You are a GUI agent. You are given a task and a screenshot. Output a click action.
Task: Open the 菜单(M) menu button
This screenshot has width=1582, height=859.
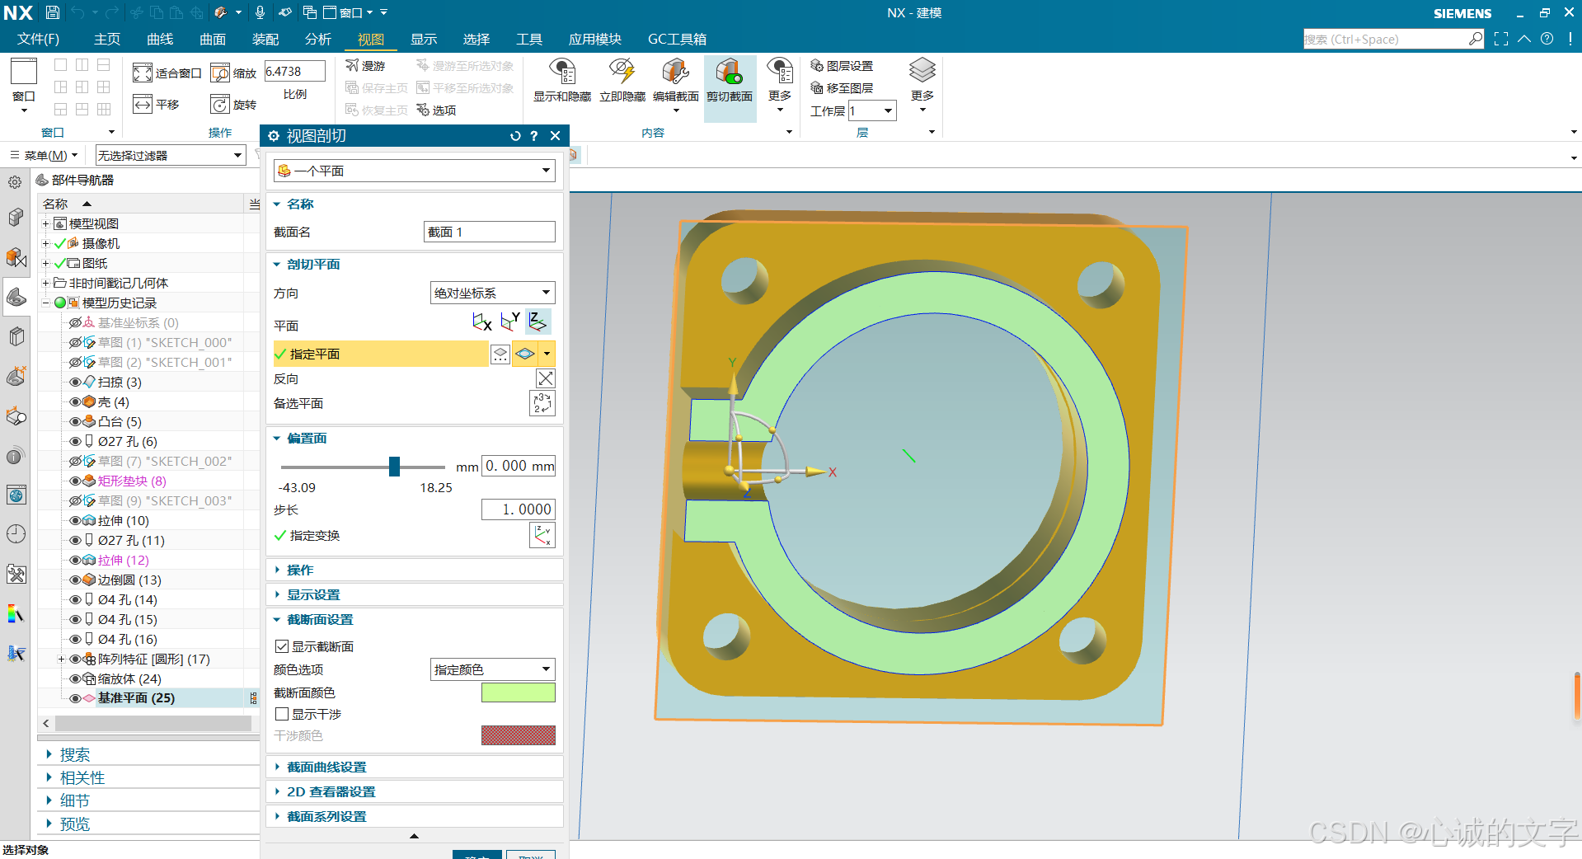pos(44,155)
